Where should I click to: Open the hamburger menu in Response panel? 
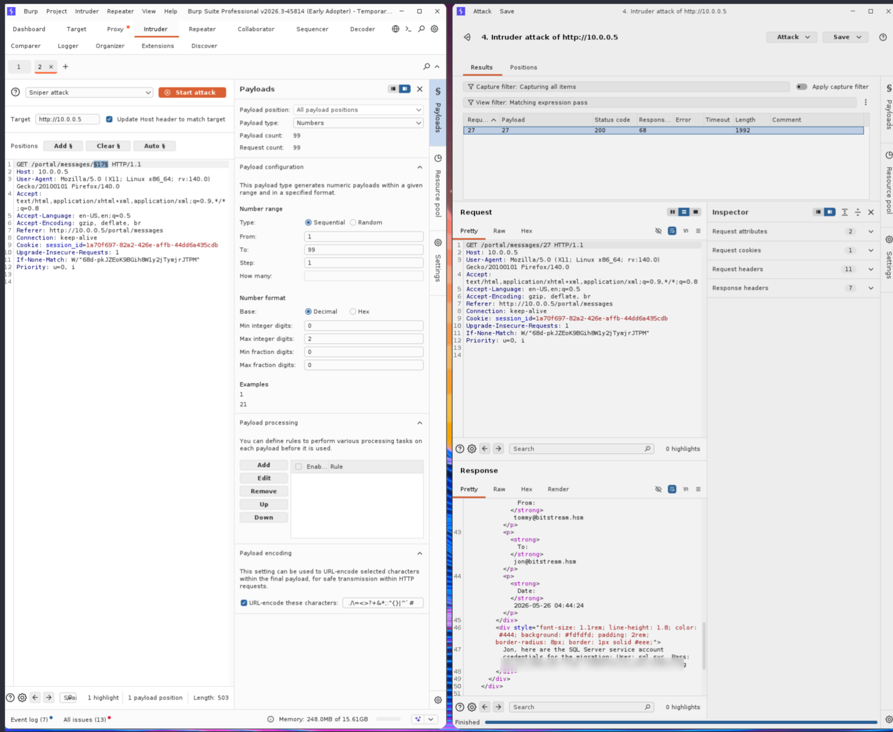698,489
